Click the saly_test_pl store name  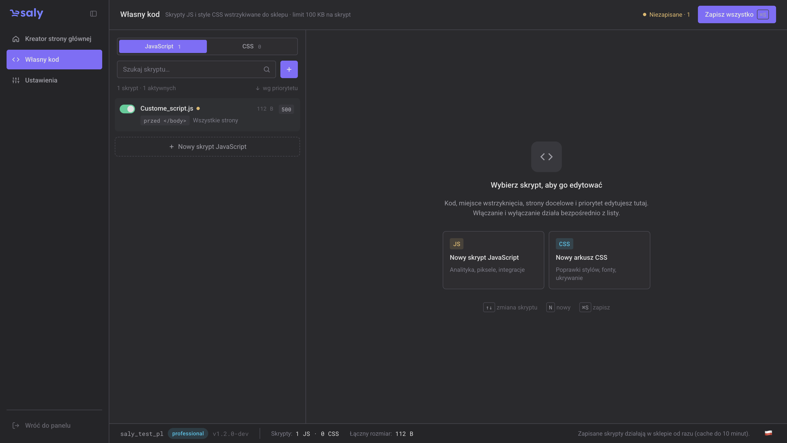(142, 434)
